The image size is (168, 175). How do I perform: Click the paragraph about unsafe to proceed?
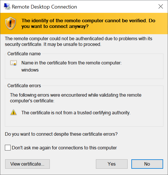tap(78, 41)
